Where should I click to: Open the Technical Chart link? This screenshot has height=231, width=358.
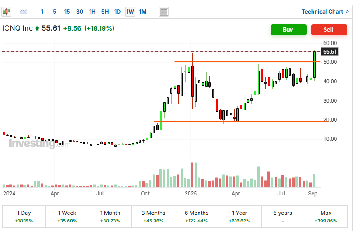325,12
